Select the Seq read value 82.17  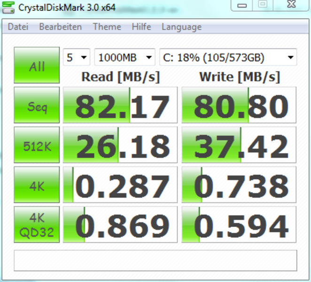(x=120, y=105)
